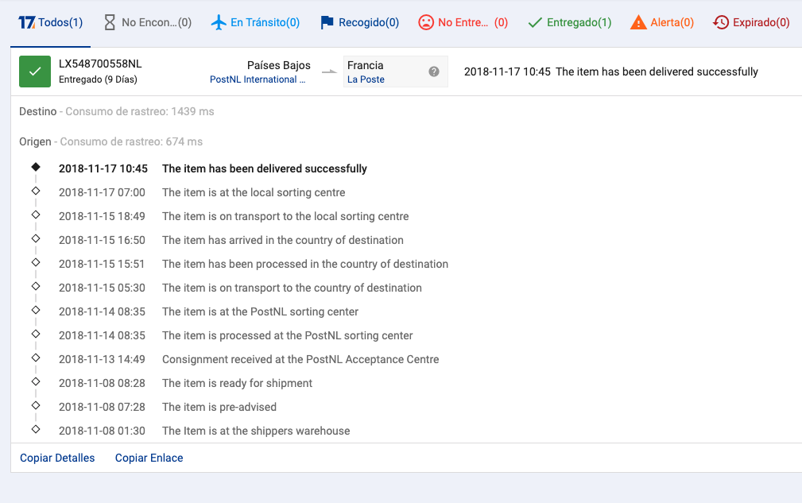
Task: Click marker for Consignment received event
Action: pyautogui.click(x=36, y=358)
